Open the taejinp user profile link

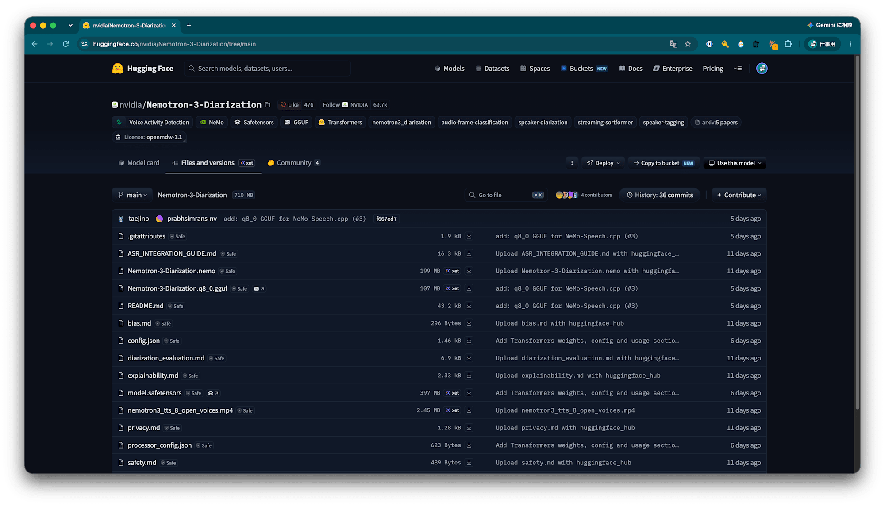coord(139,219)
